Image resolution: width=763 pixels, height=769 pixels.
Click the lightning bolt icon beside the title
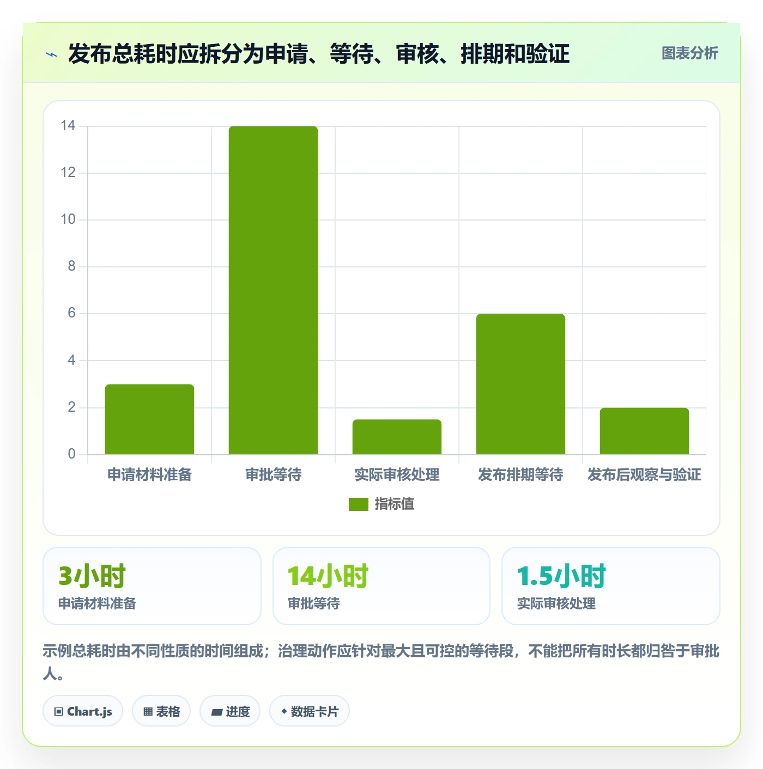pyautogui.click(x=52, y=54)
